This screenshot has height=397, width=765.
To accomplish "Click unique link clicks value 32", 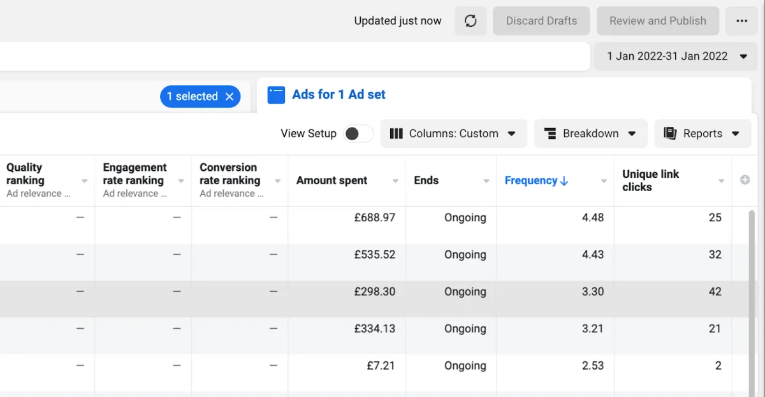I will coord(715,254).
